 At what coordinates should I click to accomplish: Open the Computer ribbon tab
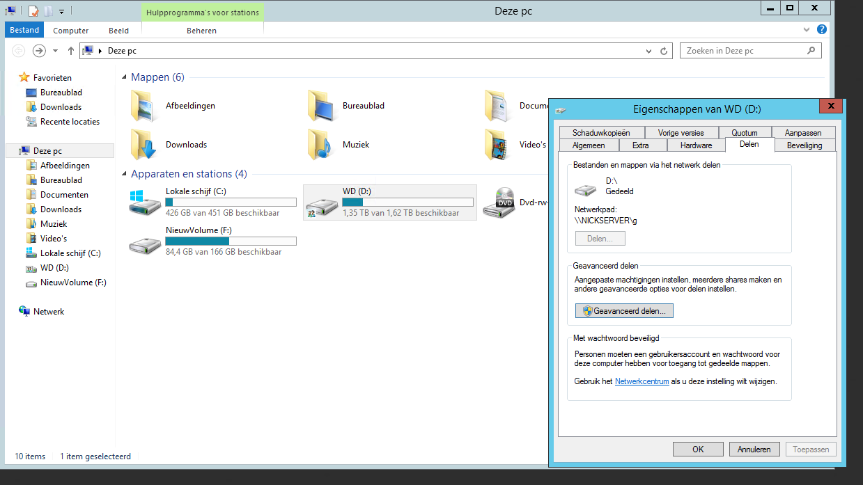point(71,31)
